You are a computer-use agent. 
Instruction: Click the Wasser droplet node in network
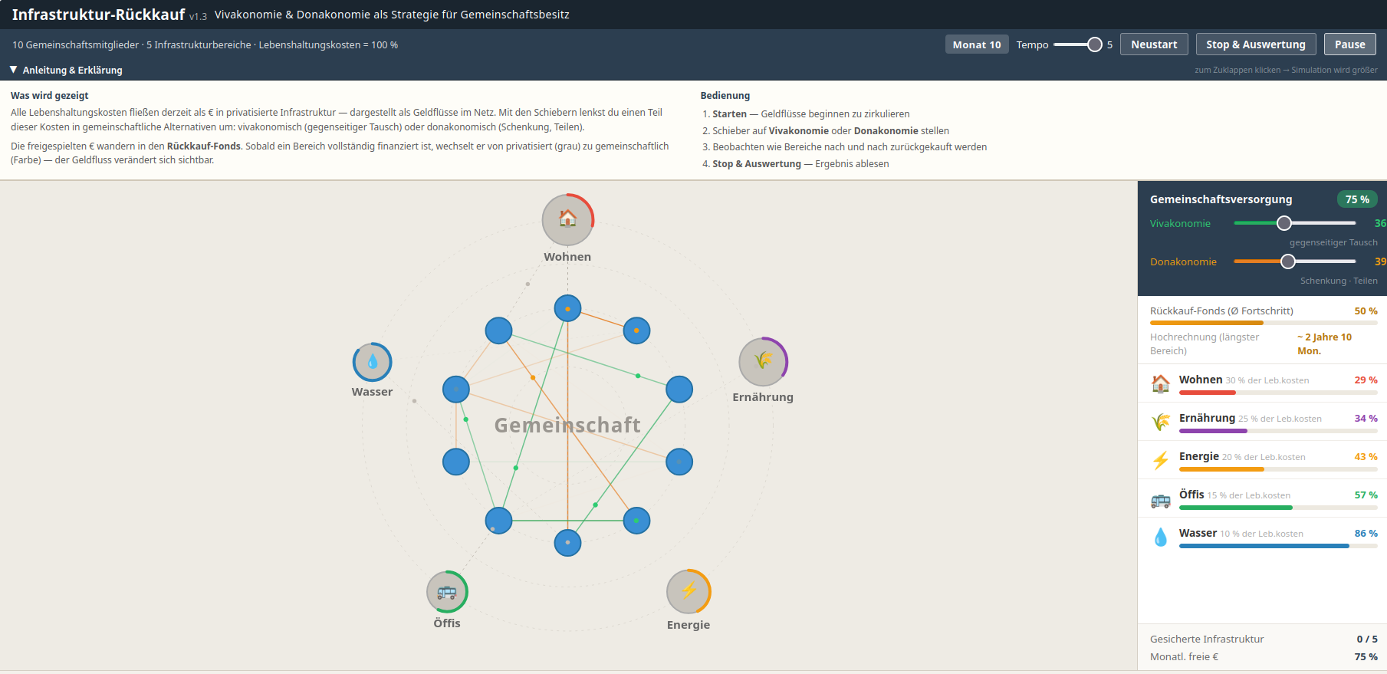coord(372,362)
